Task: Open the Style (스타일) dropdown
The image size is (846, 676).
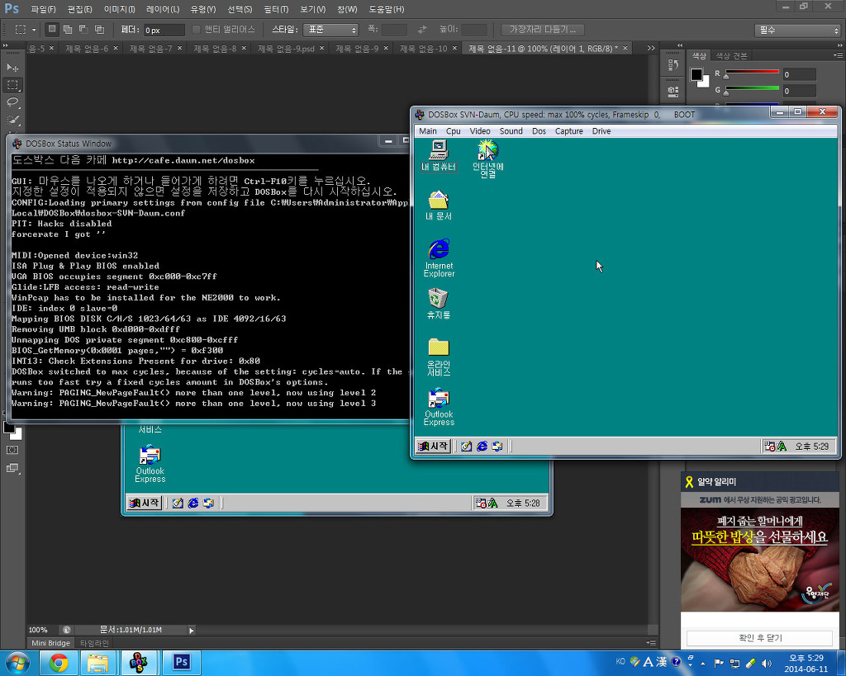Action: coord(330,30)
